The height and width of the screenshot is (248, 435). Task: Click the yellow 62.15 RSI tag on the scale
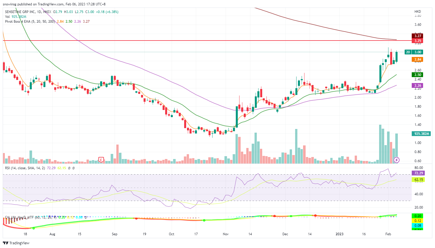418,180
